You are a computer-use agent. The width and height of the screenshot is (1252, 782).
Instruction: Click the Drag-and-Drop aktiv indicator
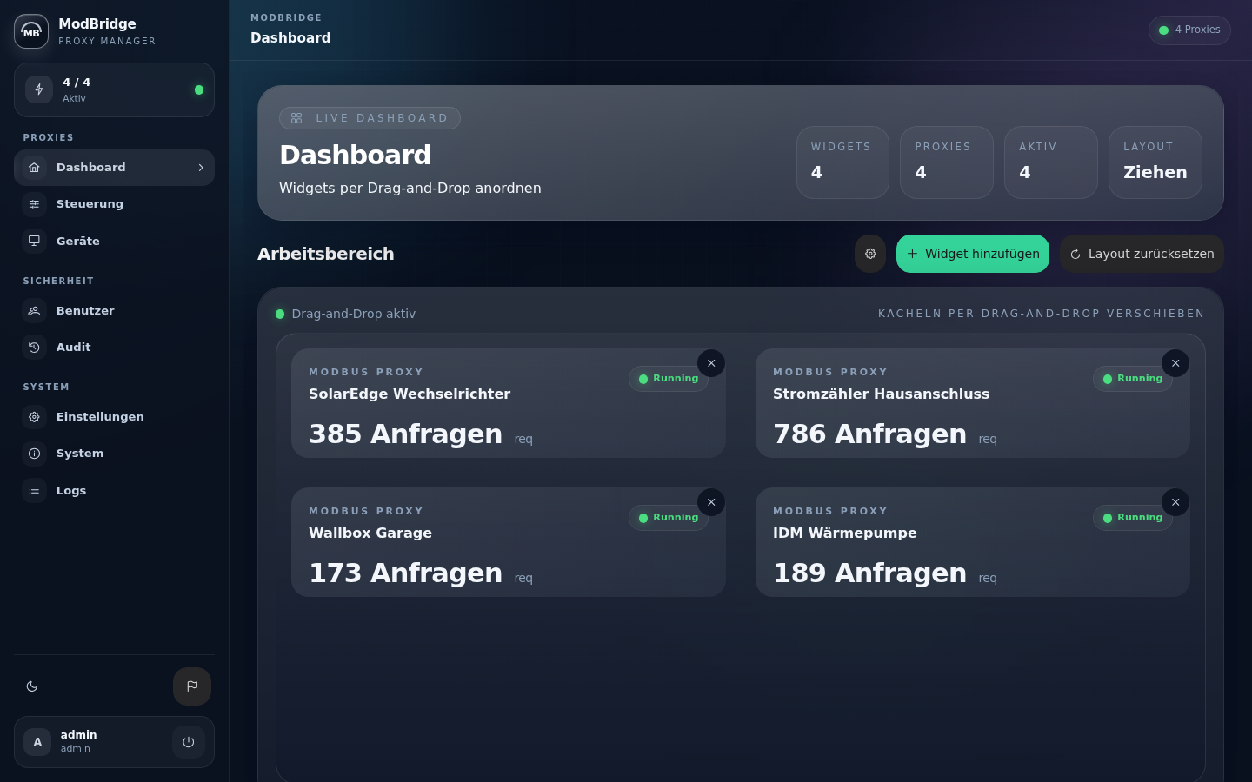345,314
